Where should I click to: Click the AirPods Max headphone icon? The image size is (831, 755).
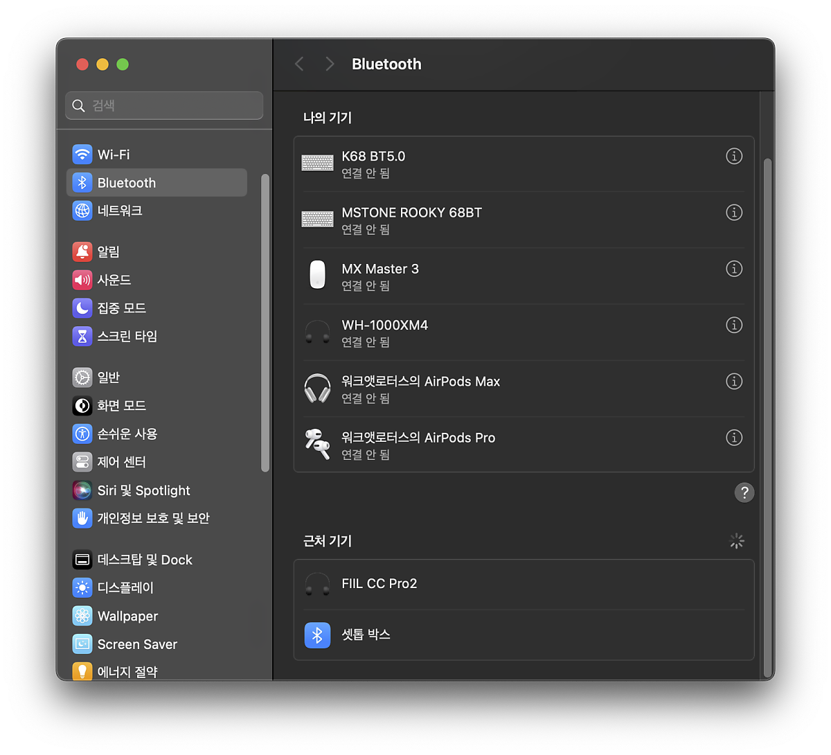coord(317,388)
